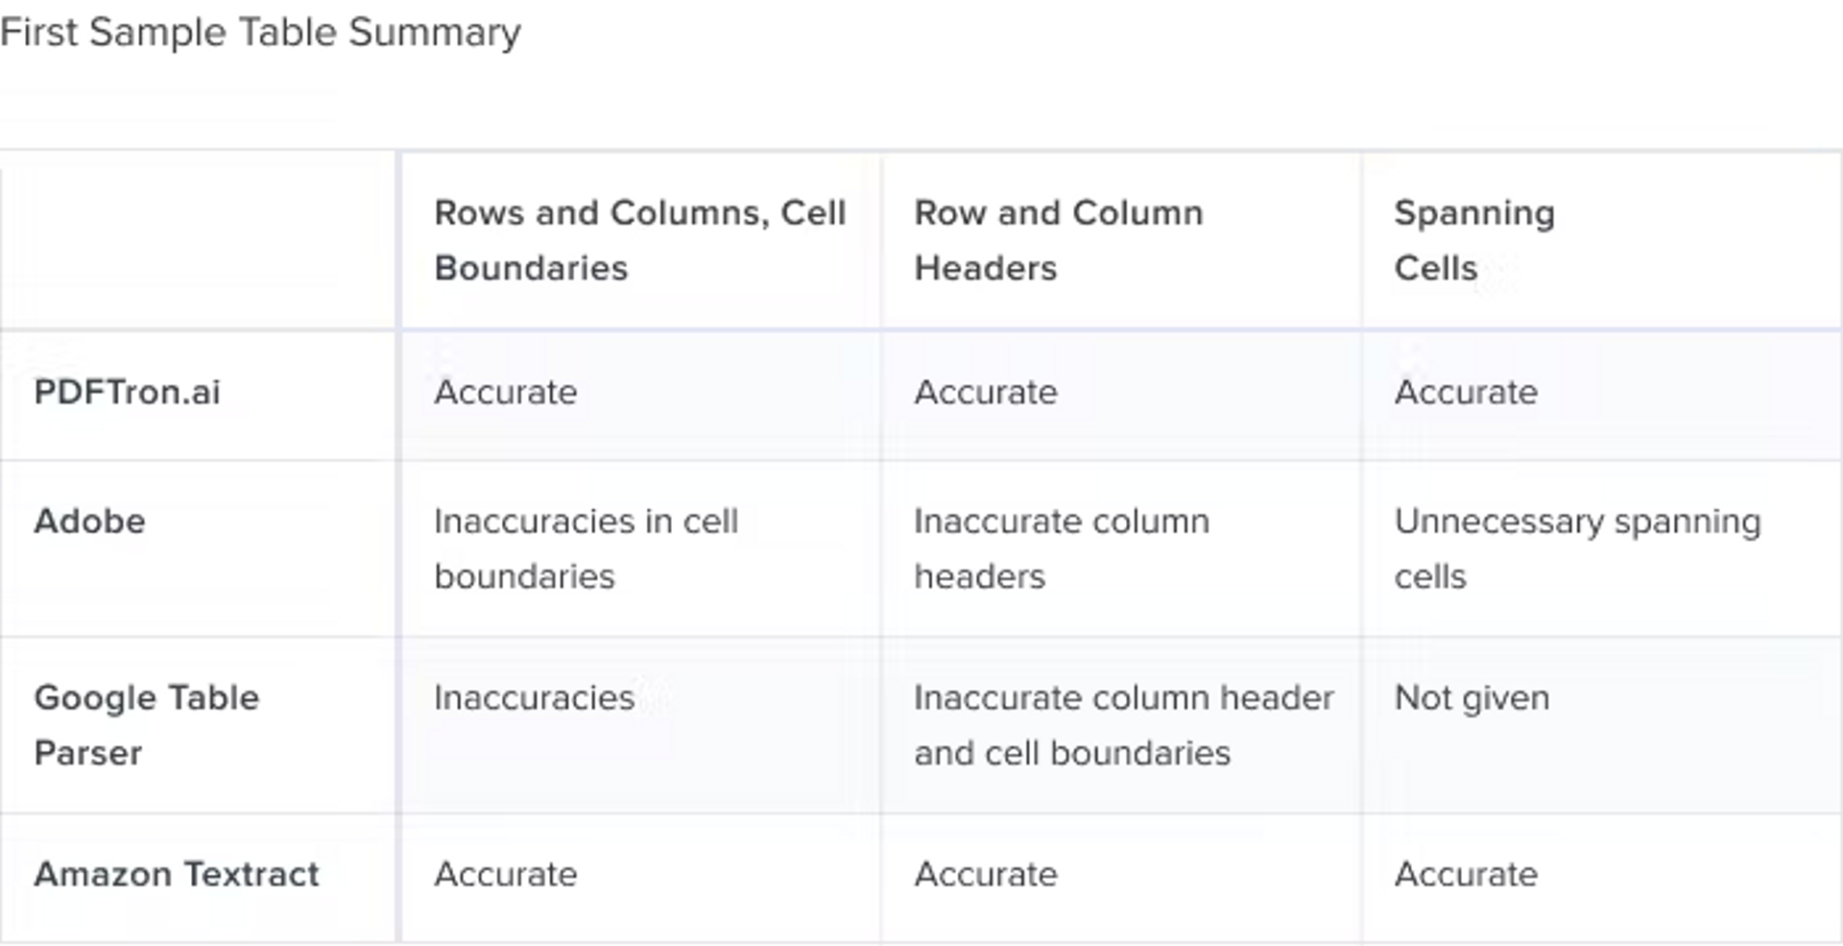Click the "Row and Column Headers" column header
This screenshot has width=1843, height=946.
pos(1058,240)
